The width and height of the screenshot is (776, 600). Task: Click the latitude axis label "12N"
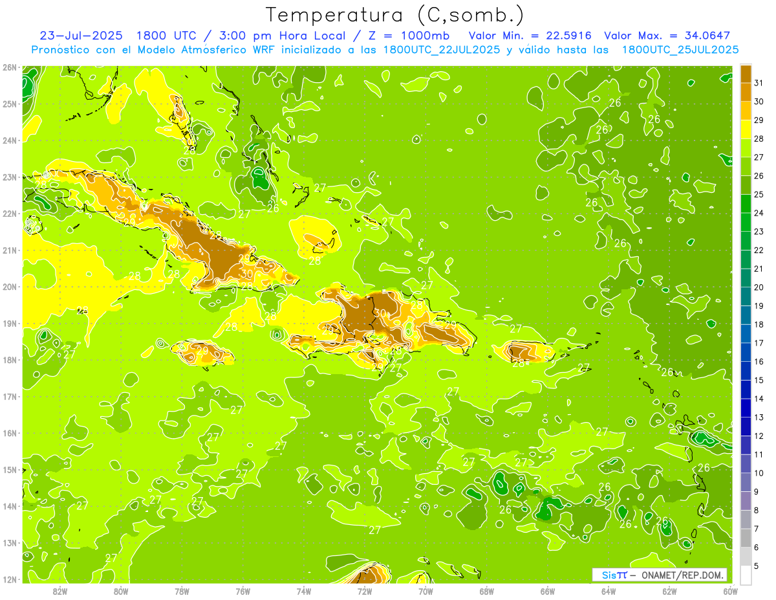click(x=10, y=579)
